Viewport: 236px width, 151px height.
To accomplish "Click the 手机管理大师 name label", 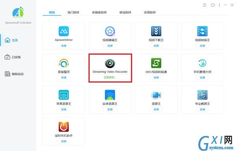I will [202, 72].
